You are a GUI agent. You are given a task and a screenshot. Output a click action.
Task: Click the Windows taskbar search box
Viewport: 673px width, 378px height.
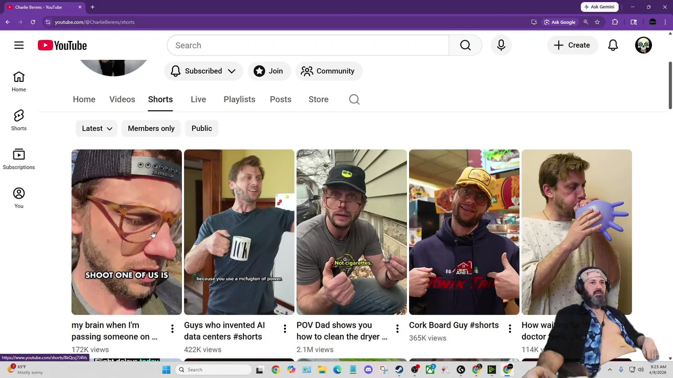coord(213,370)
